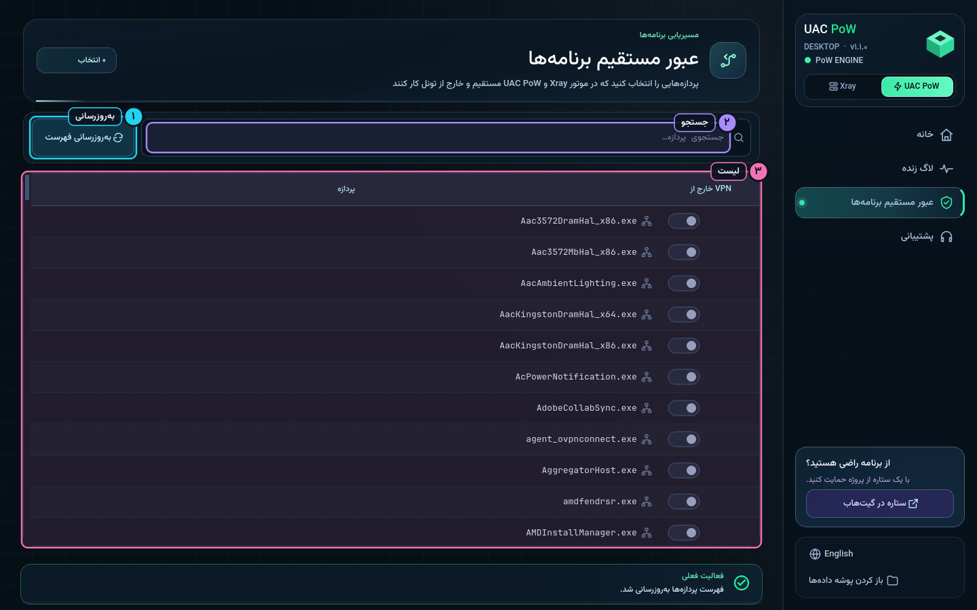Click the به‌روزرسانی فهرست refresh list button
The width and height of the screenshot is (977, 610).
click(x=83, y=138)
